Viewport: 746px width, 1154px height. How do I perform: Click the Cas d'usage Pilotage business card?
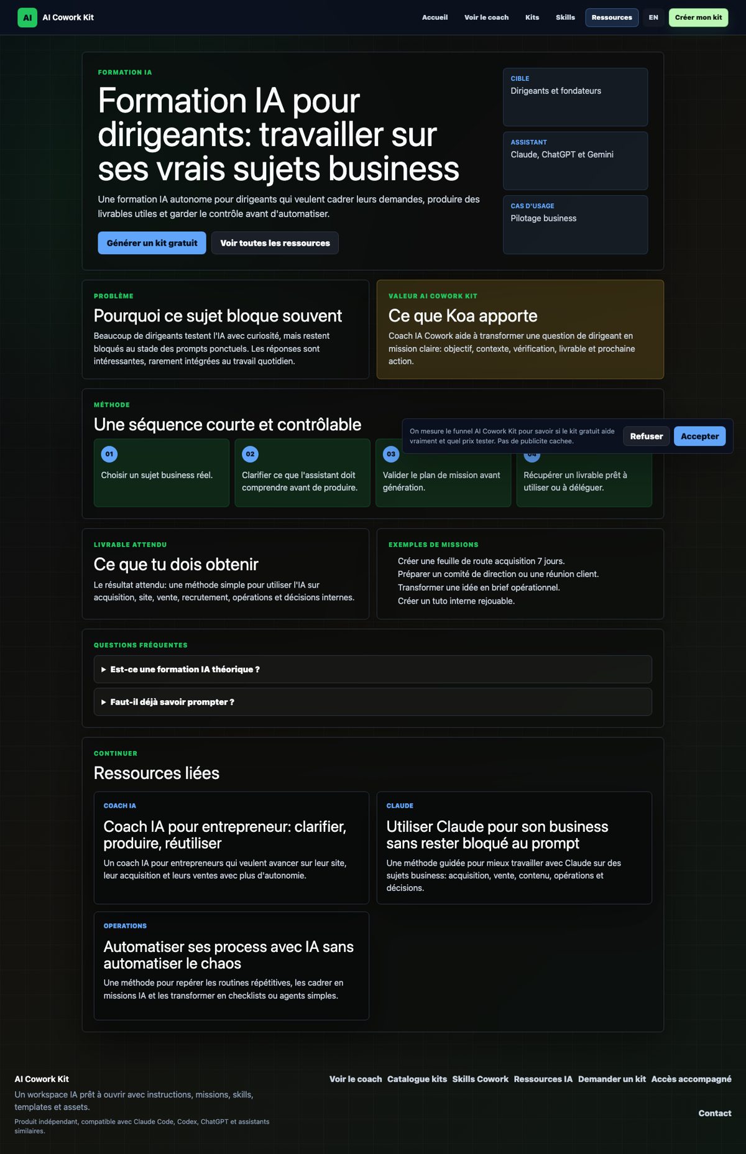click(575, 224)
